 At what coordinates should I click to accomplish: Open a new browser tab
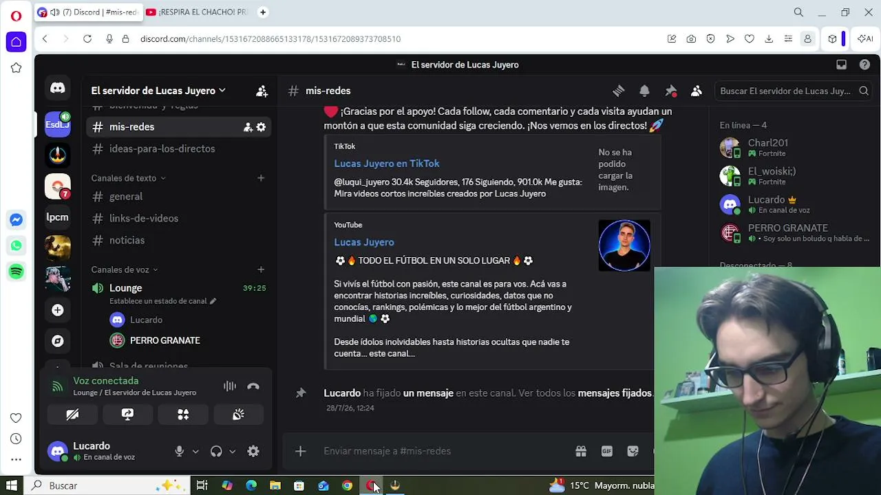point(263,12)
